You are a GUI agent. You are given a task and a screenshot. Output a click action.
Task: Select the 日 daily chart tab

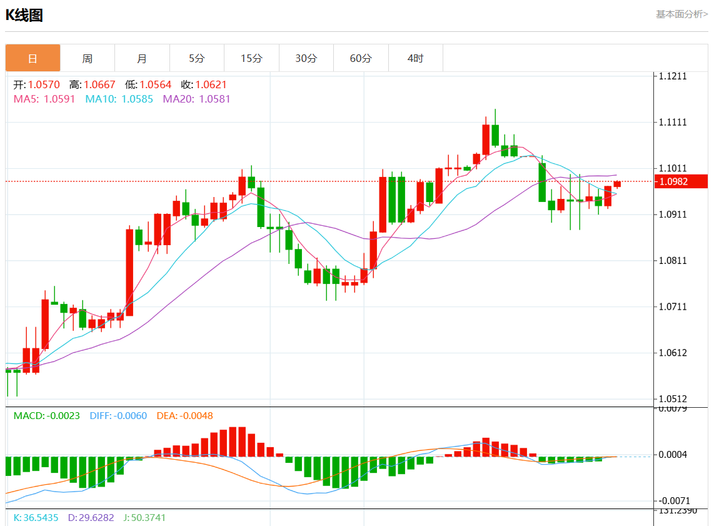[x=33, y=58]
